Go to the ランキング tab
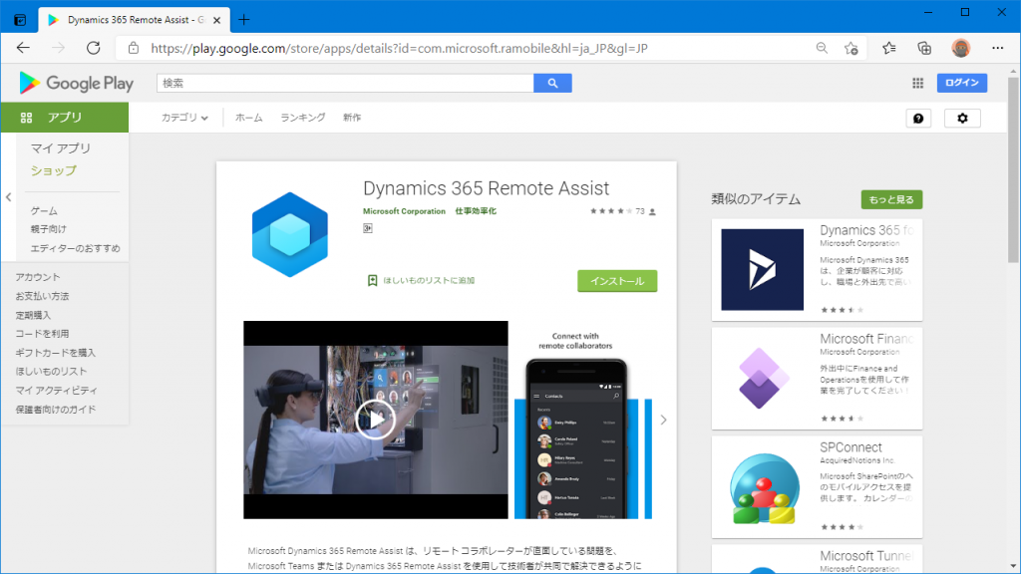Image resolution: width=1021 pixels, height=574 pixels. click(303, 118)
